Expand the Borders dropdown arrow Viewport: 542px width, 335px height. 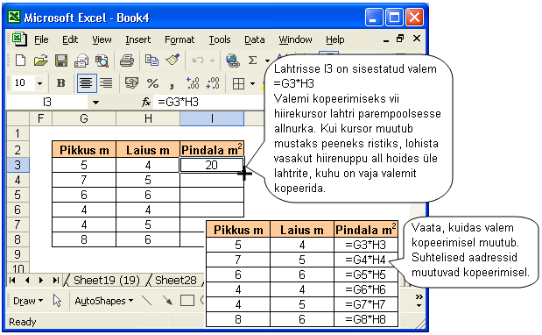tap(253, 83)
